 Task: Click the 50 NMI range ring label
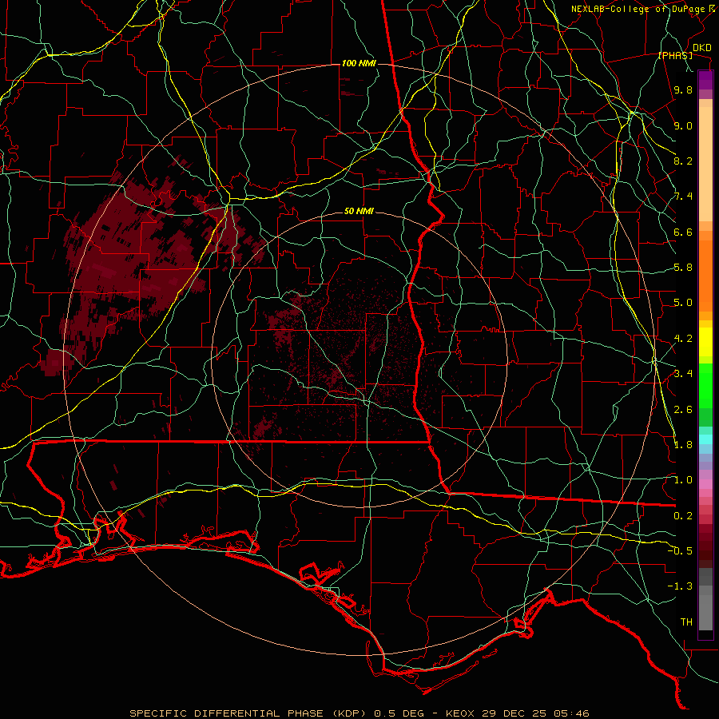359,211
